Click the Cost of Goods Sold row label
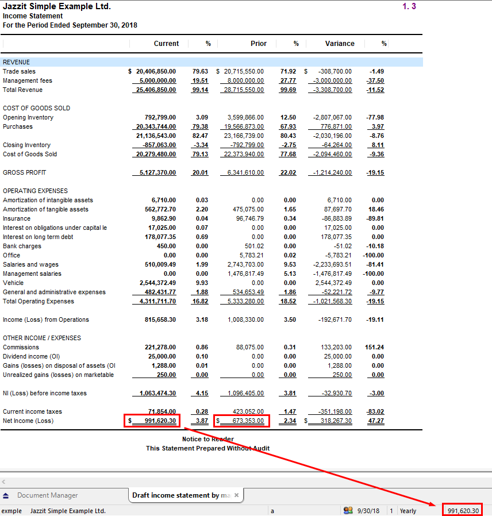 tap(30, 155)
